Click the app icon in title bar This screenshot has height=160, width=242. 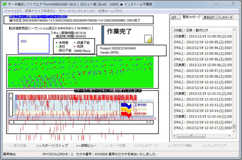tap(5, 4)
